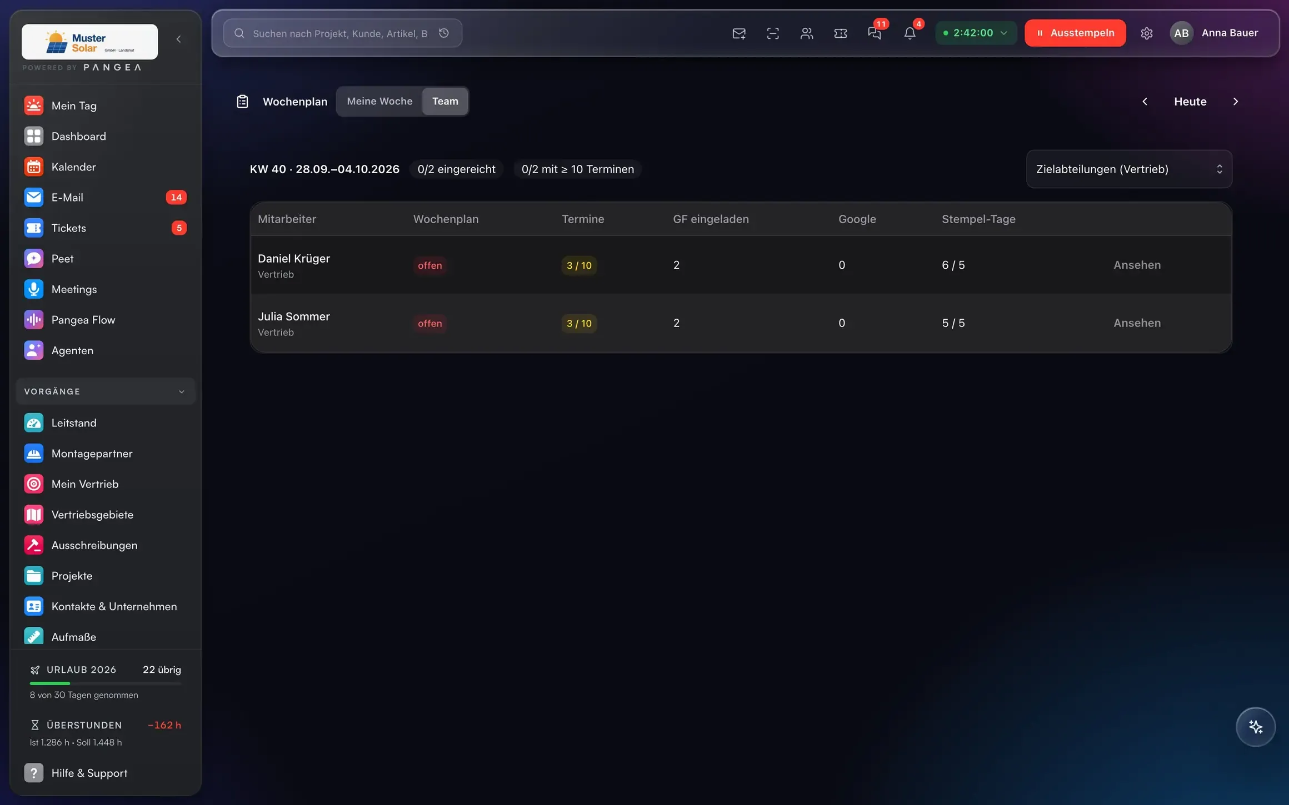This screenshot has height=805, width=1289.
Task: Click Ansehen for Daniel Krüger
Action: click(x=1137, y=265)
